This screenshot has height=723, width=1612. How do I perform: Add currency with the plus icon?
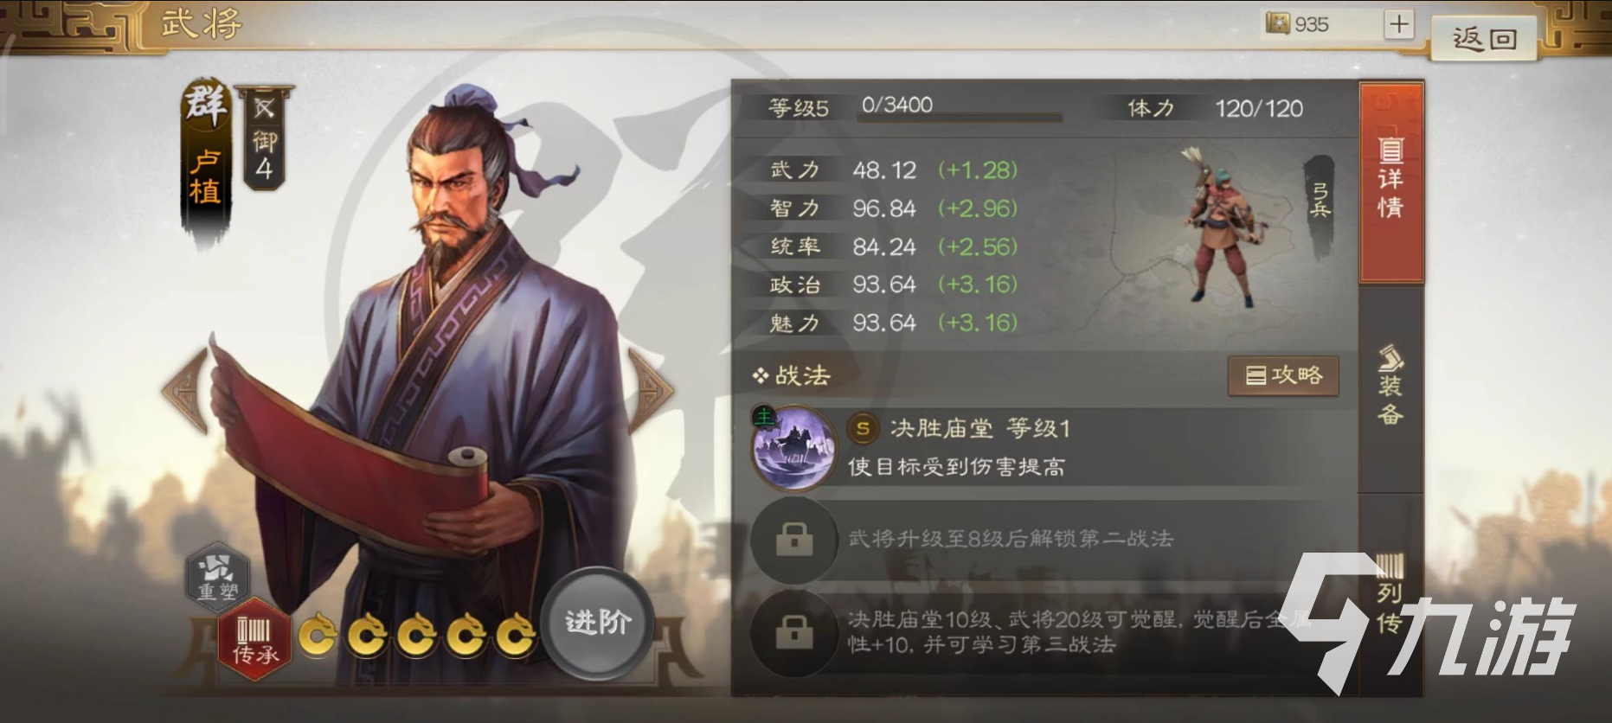point(1398,24)
